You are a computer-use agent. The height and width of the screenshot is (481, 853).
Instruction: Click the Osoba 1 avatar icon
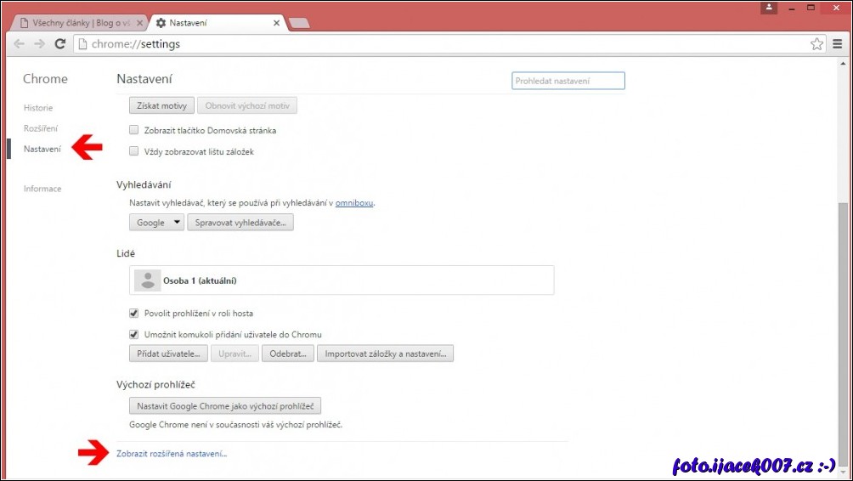tap(147, 280)
